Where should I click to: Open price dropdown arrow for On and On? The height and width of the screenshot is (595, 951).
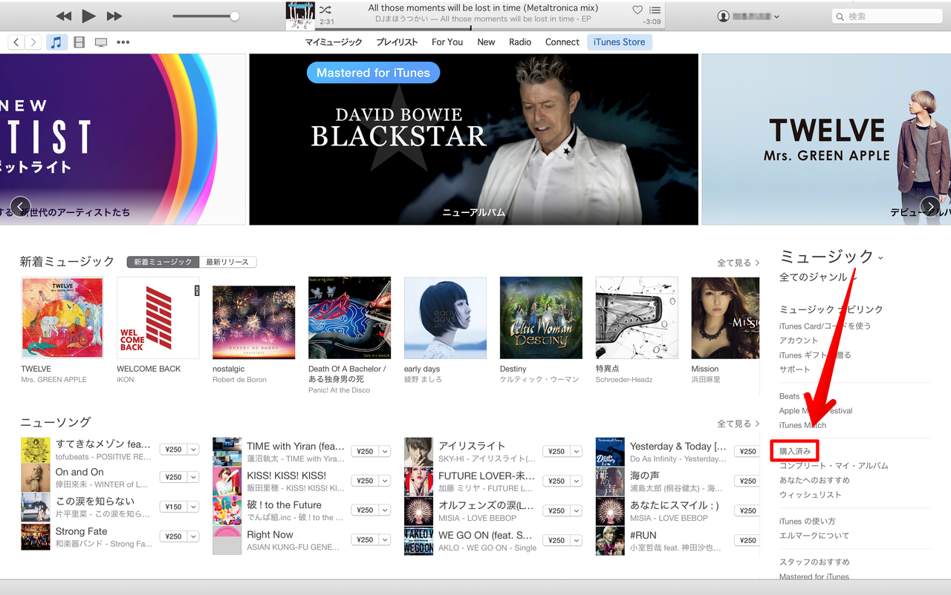(193, 477)
